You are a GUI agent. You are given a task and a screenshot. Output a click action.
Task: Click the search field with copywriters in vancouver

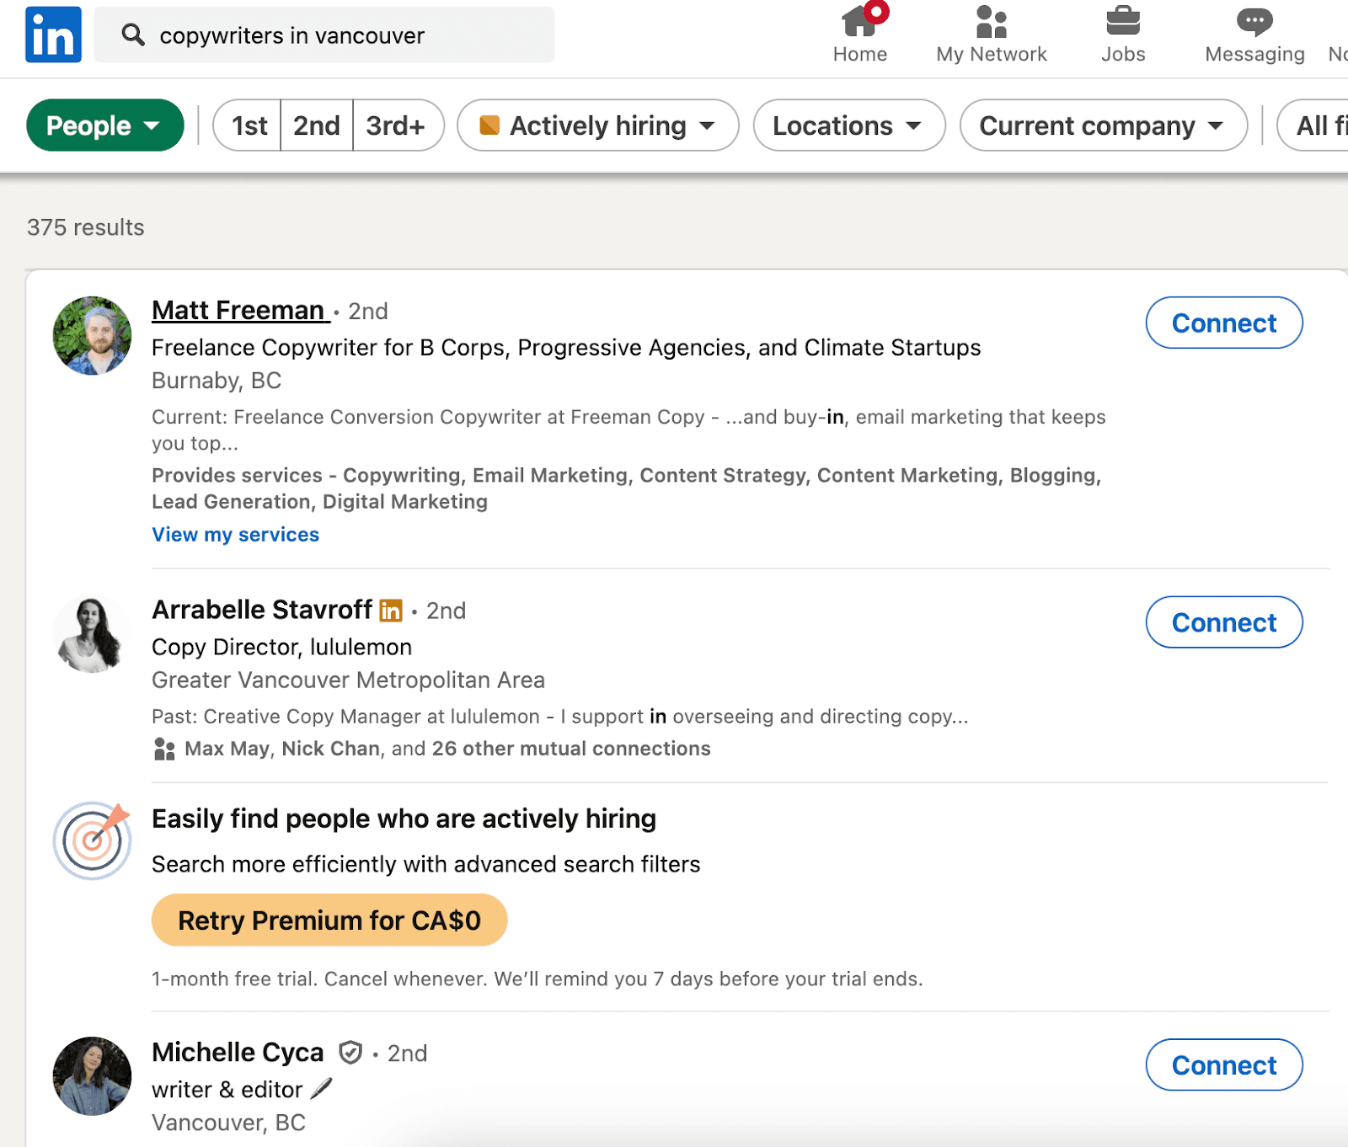click(x=324, y=35)
